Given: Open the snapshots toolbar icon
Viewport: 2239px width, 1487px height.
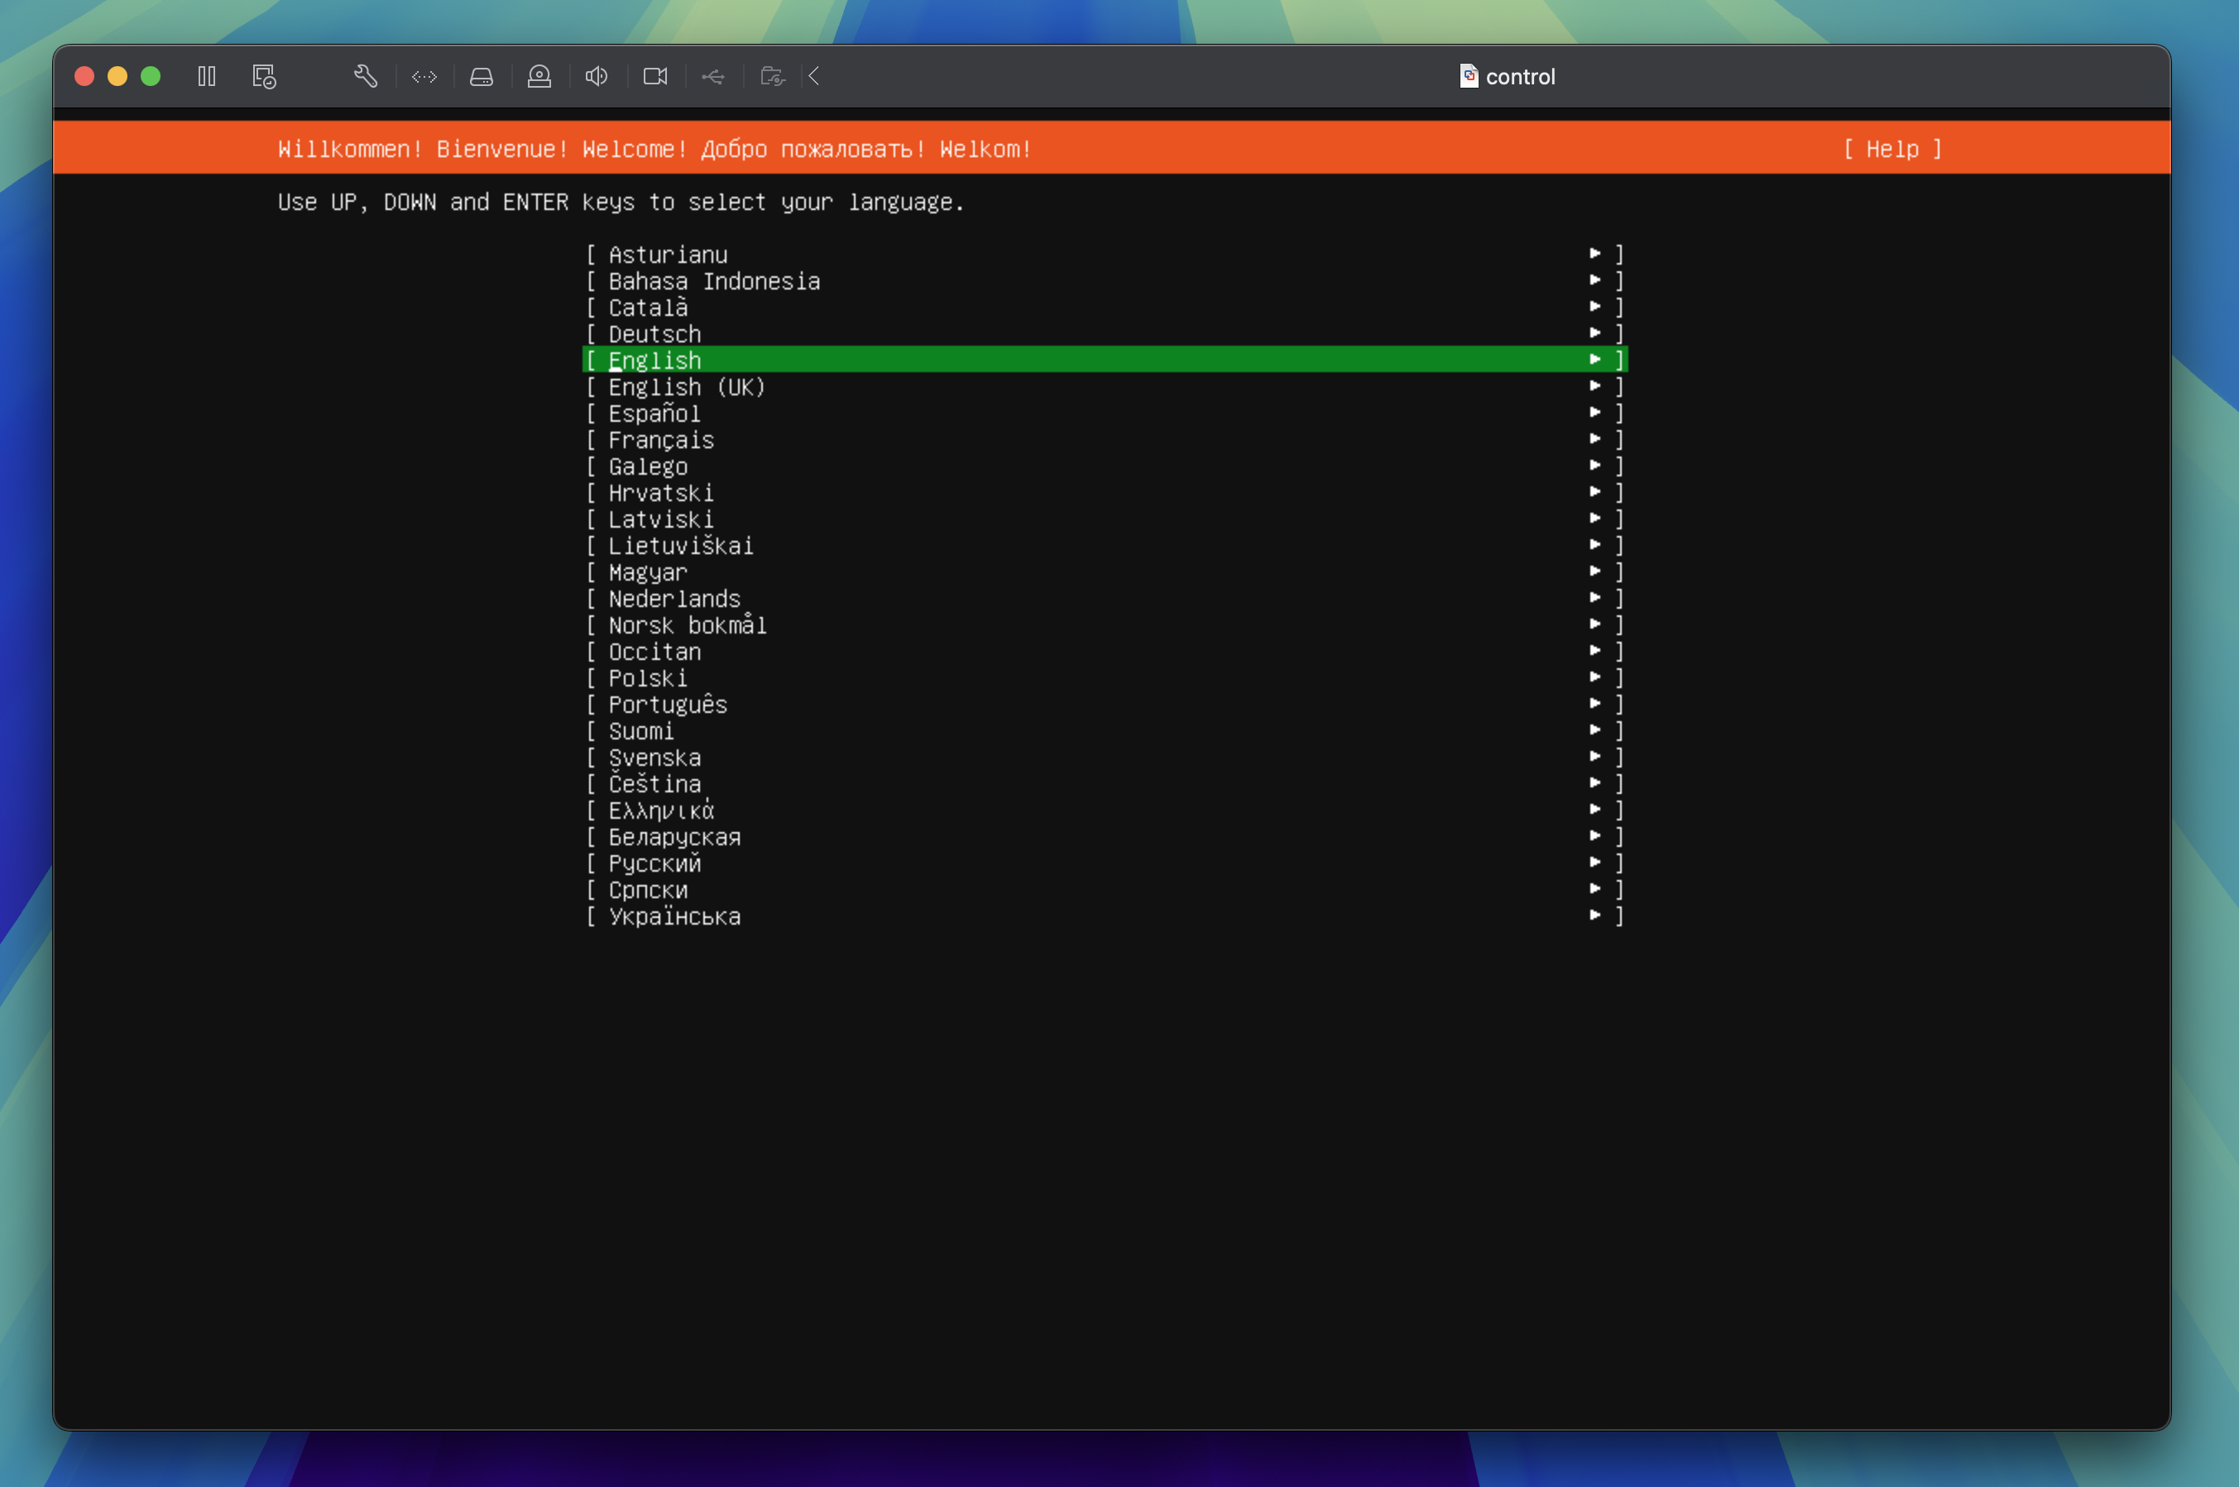Looking at the screenshot, I should 264,76.
